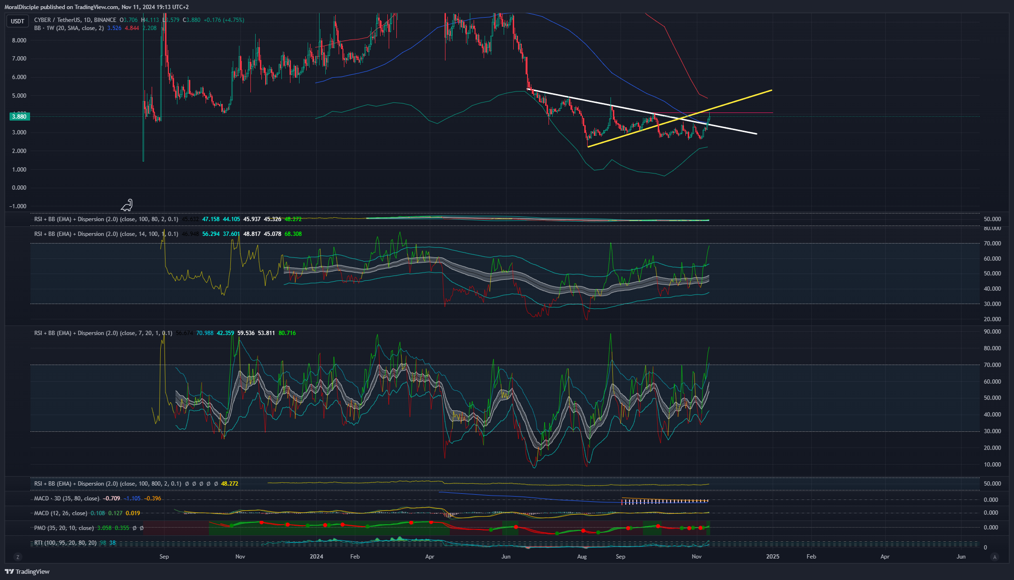This screenshot has height=580, width=1014.
Task: Select the RTI (100, 95, 20, 80, 20) legend
Action: tap(65, 543)
